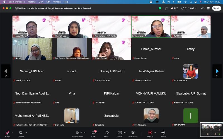Image resolution: width=223 pixels, height=139 pixels.
Task: Click the Sign in button
Action: (217, 8)
